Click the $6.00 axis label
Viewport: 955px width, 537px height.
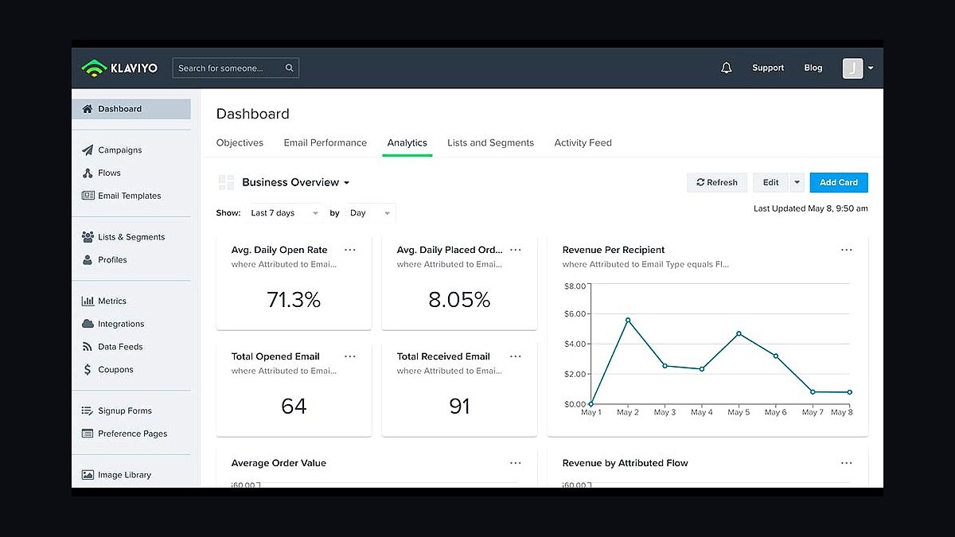[575, 314]
